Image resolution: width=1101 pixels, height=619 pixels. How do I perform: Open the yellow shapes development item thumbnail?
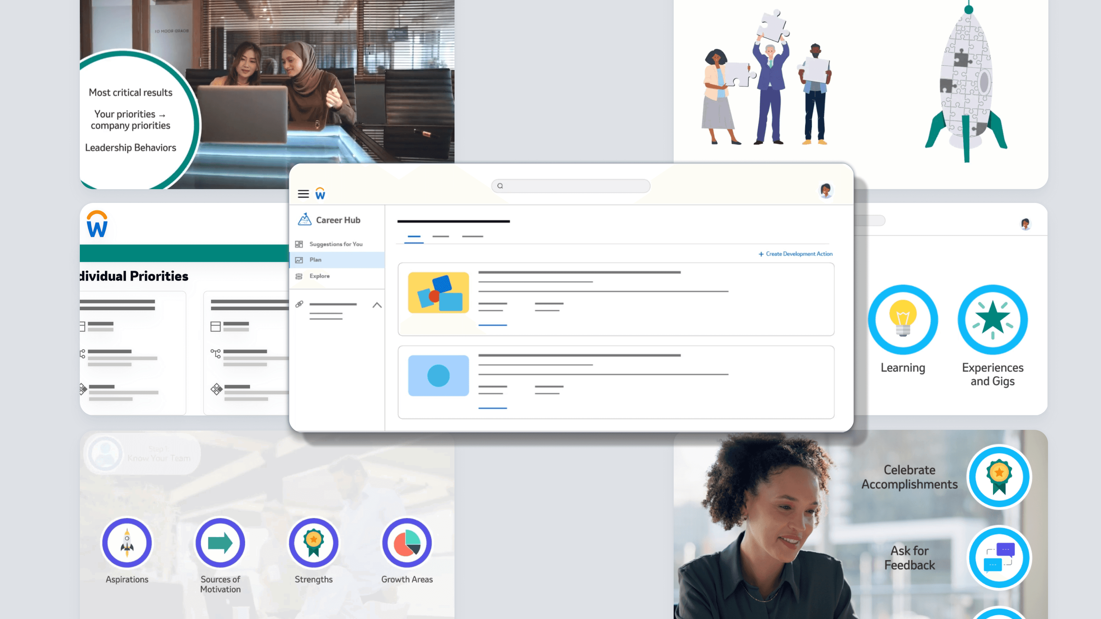pos(438,293)
